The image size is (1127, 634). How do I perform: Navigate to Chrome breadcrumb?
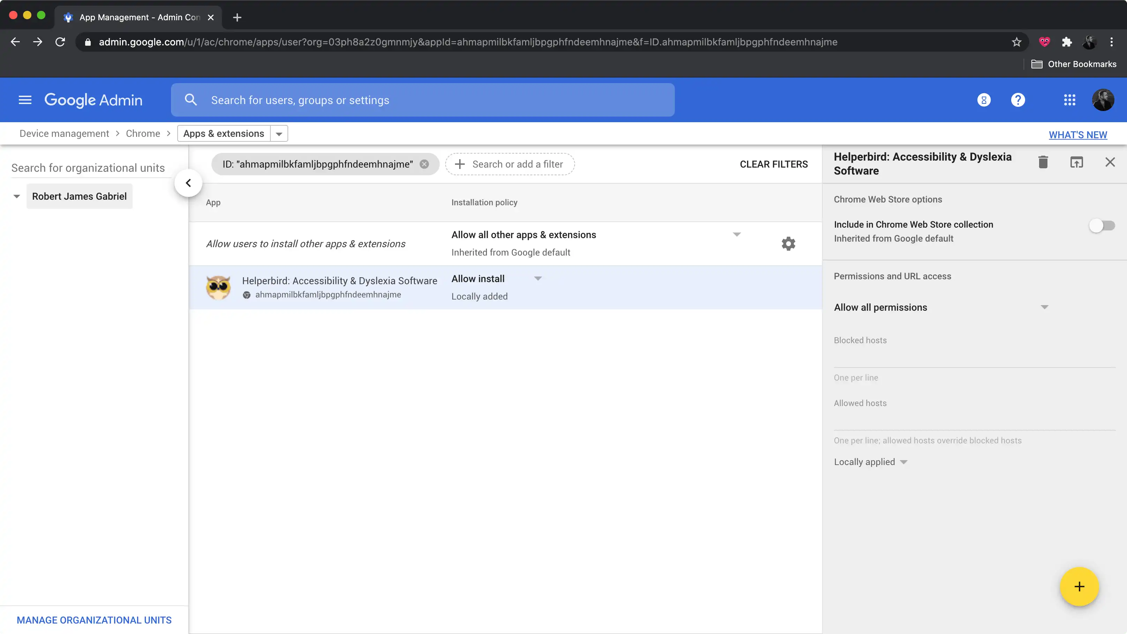(x=143, y=134)
